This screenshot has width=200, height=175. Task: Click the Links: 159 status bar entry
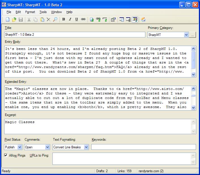124,171
